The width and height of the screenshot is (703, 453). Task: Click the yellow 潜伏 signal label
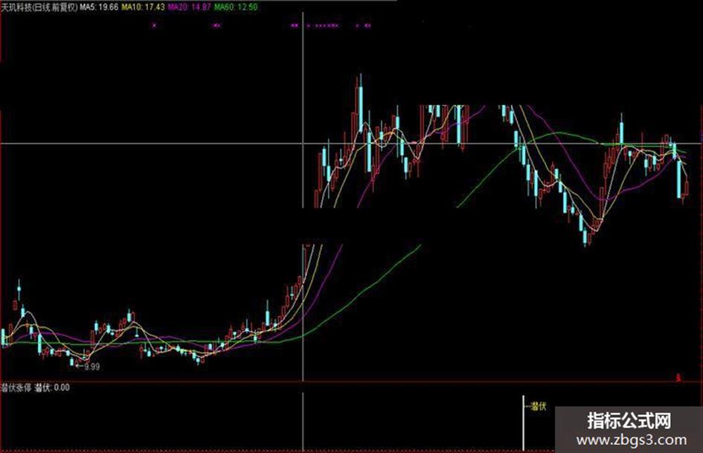click(538, 406)
